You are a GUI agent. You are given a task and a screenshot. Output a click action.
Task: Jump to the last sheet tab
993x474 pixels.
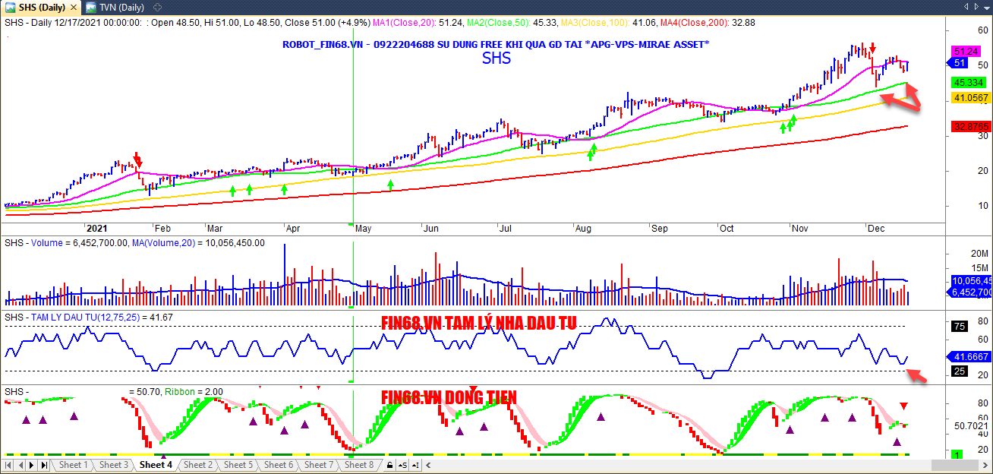coord(44,465)
